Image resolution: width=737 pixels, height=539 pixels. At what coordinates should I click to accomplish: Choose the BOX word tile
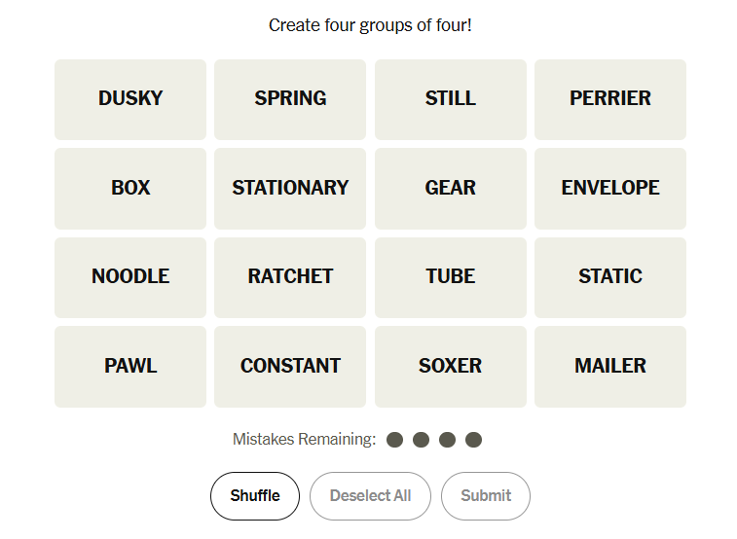coord(130,188)
